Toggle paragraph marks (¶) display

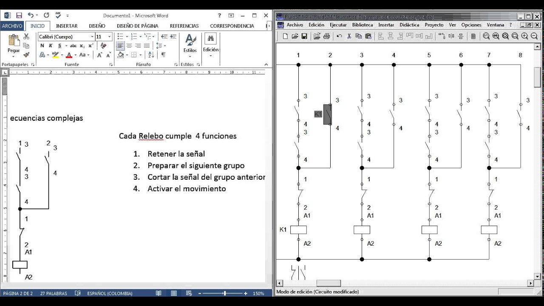(164, 55)
